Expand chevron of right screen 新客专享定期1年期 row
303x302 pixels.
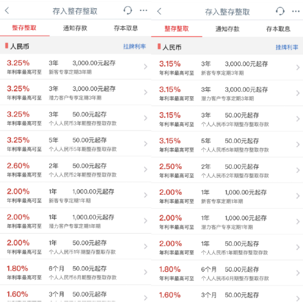pyautogui.click(x=298, y=196)
